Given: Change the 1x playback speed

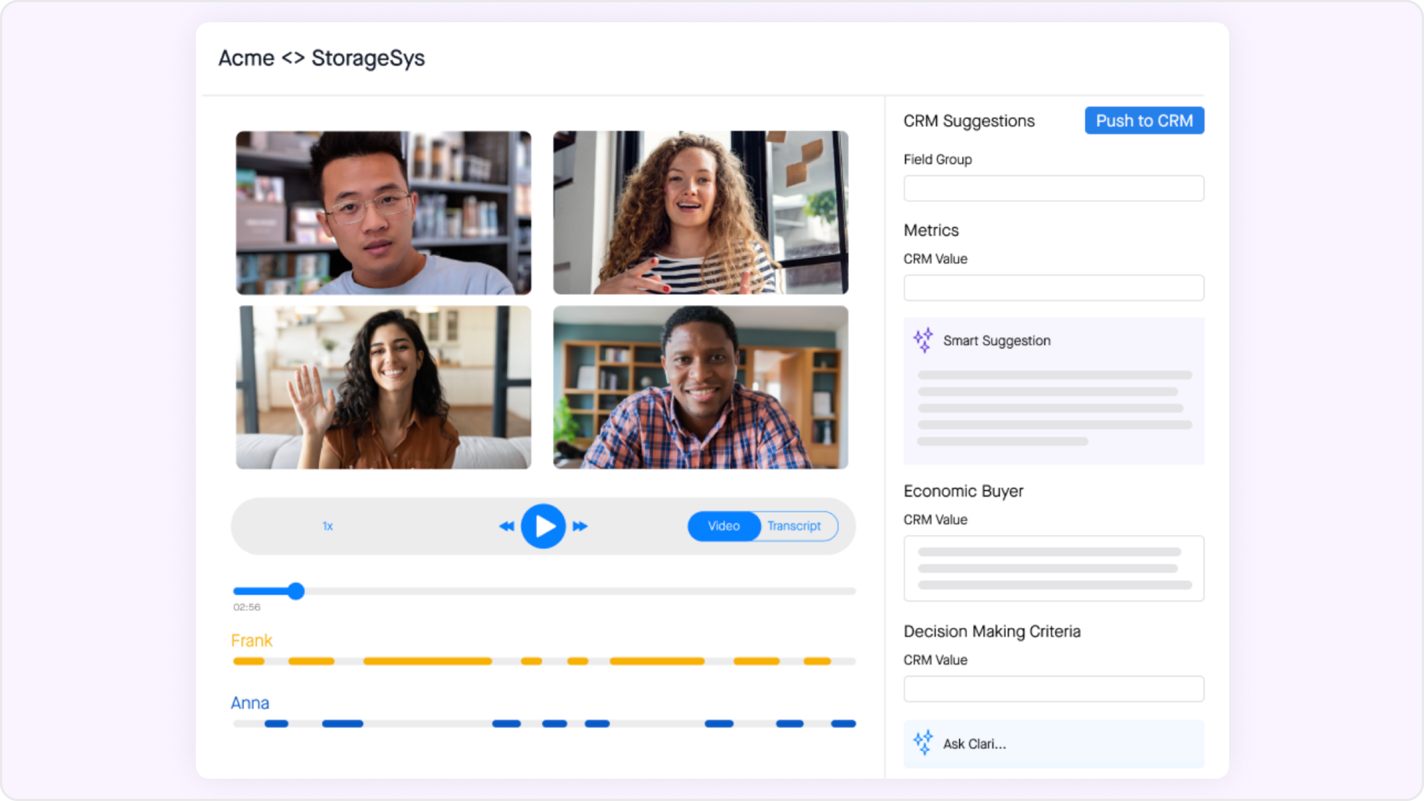Looking at the screenshot, I should [x=328, y=526].
